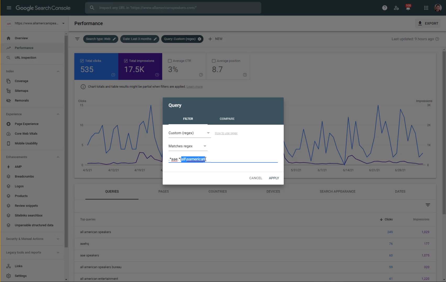Screen dimensions: 446x282
Task: Open Products enhancement report
Action: [x=21, y=196]
